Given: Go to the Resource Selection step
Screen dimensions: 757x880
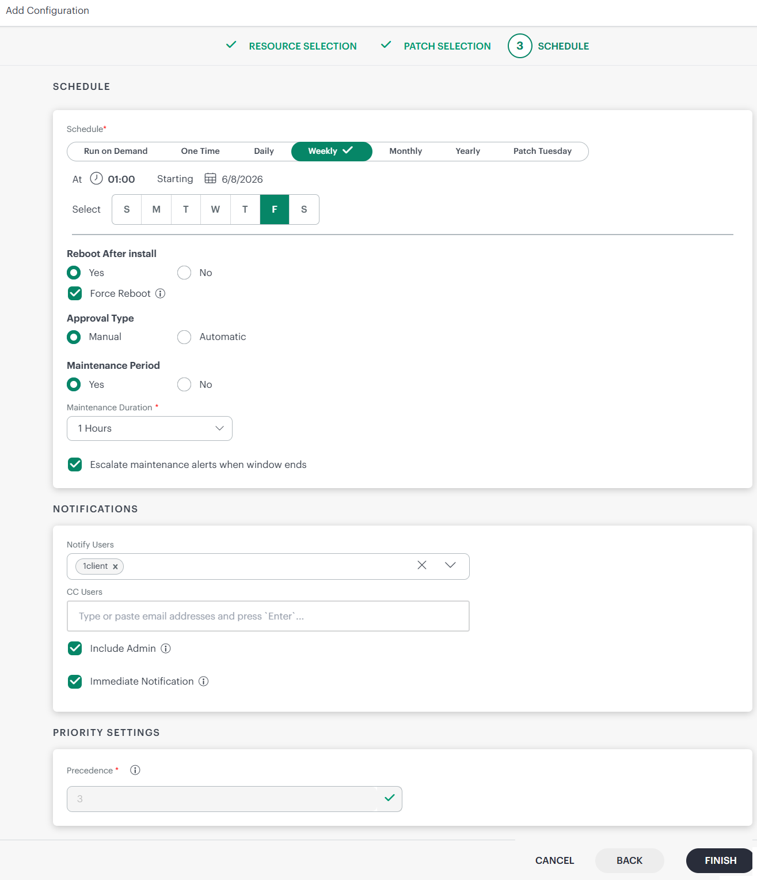Looking at the screenshot, I should coord(303,46).
